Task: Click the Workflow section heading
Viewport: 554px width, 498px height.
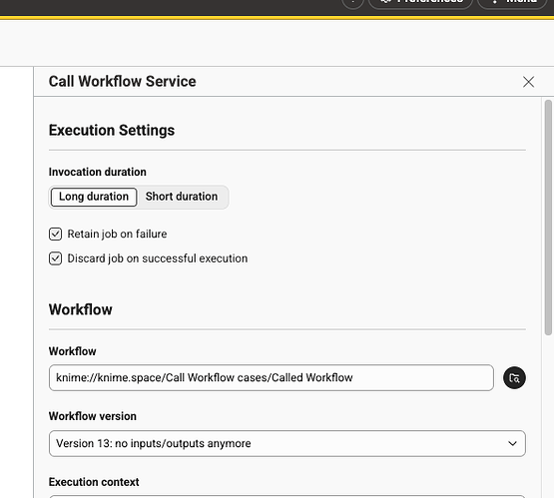Action: coord(81,309)
